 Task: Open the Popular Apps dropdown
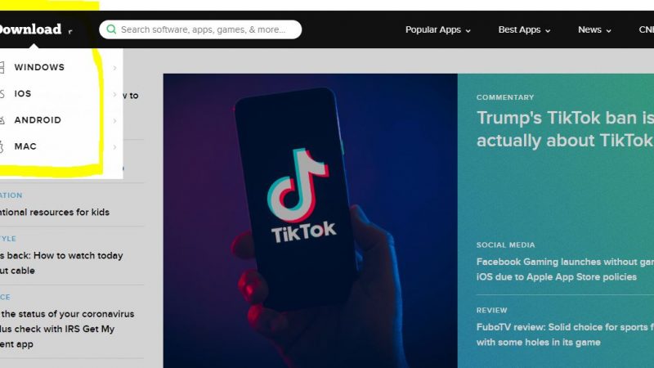(437, 29)
